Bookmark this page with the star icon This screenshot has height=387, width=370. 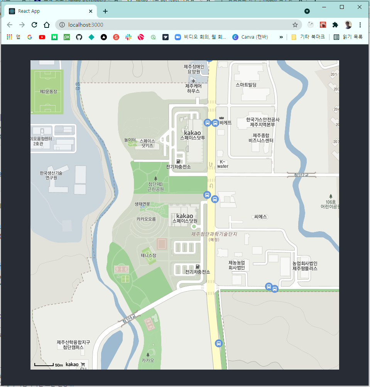295,25
